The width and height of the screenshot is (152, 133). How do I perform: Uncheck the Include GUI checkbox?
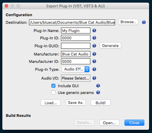(x=53, y=86)
